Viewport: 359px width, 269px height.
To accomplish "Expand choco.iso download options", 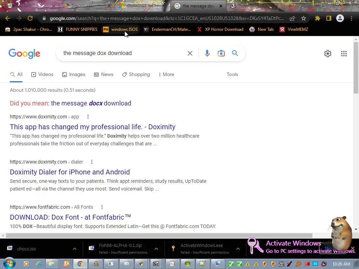I will 75,249.
